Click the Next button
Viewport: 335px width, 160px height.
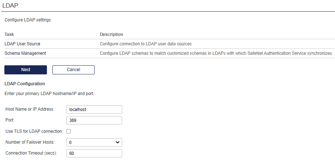point(25,70)
